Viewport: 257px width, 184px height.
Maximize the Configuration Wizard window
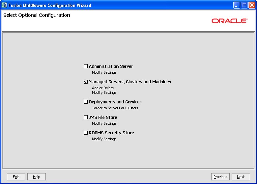(244, 5)
